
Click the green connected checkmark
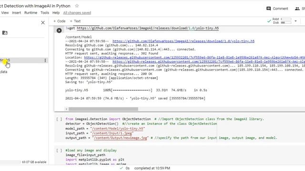(x=269, y=21)
